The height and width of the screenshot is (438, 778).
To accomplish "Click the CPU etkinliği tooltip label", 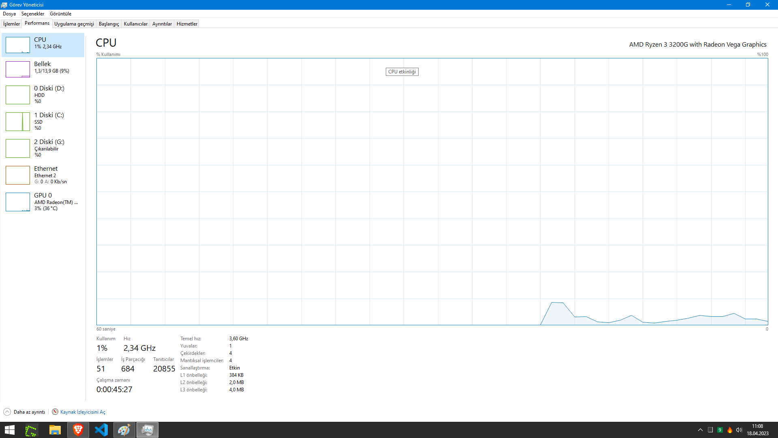I will point(402,72).
